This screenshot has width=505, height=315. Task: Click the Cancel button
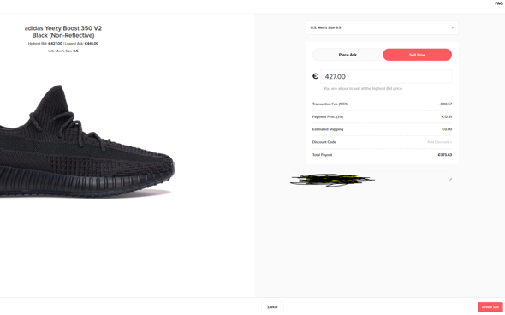272,307
